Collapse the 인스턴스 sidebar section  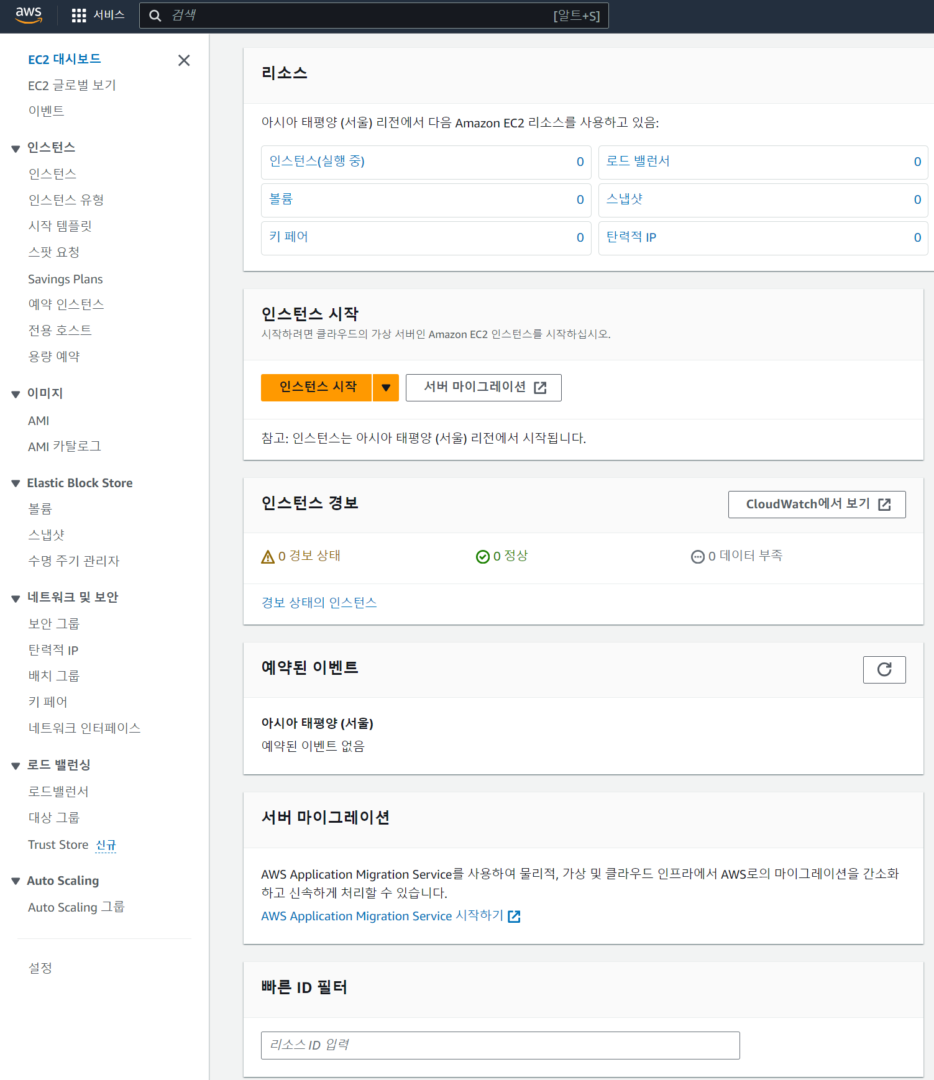[x=16, y=149]
